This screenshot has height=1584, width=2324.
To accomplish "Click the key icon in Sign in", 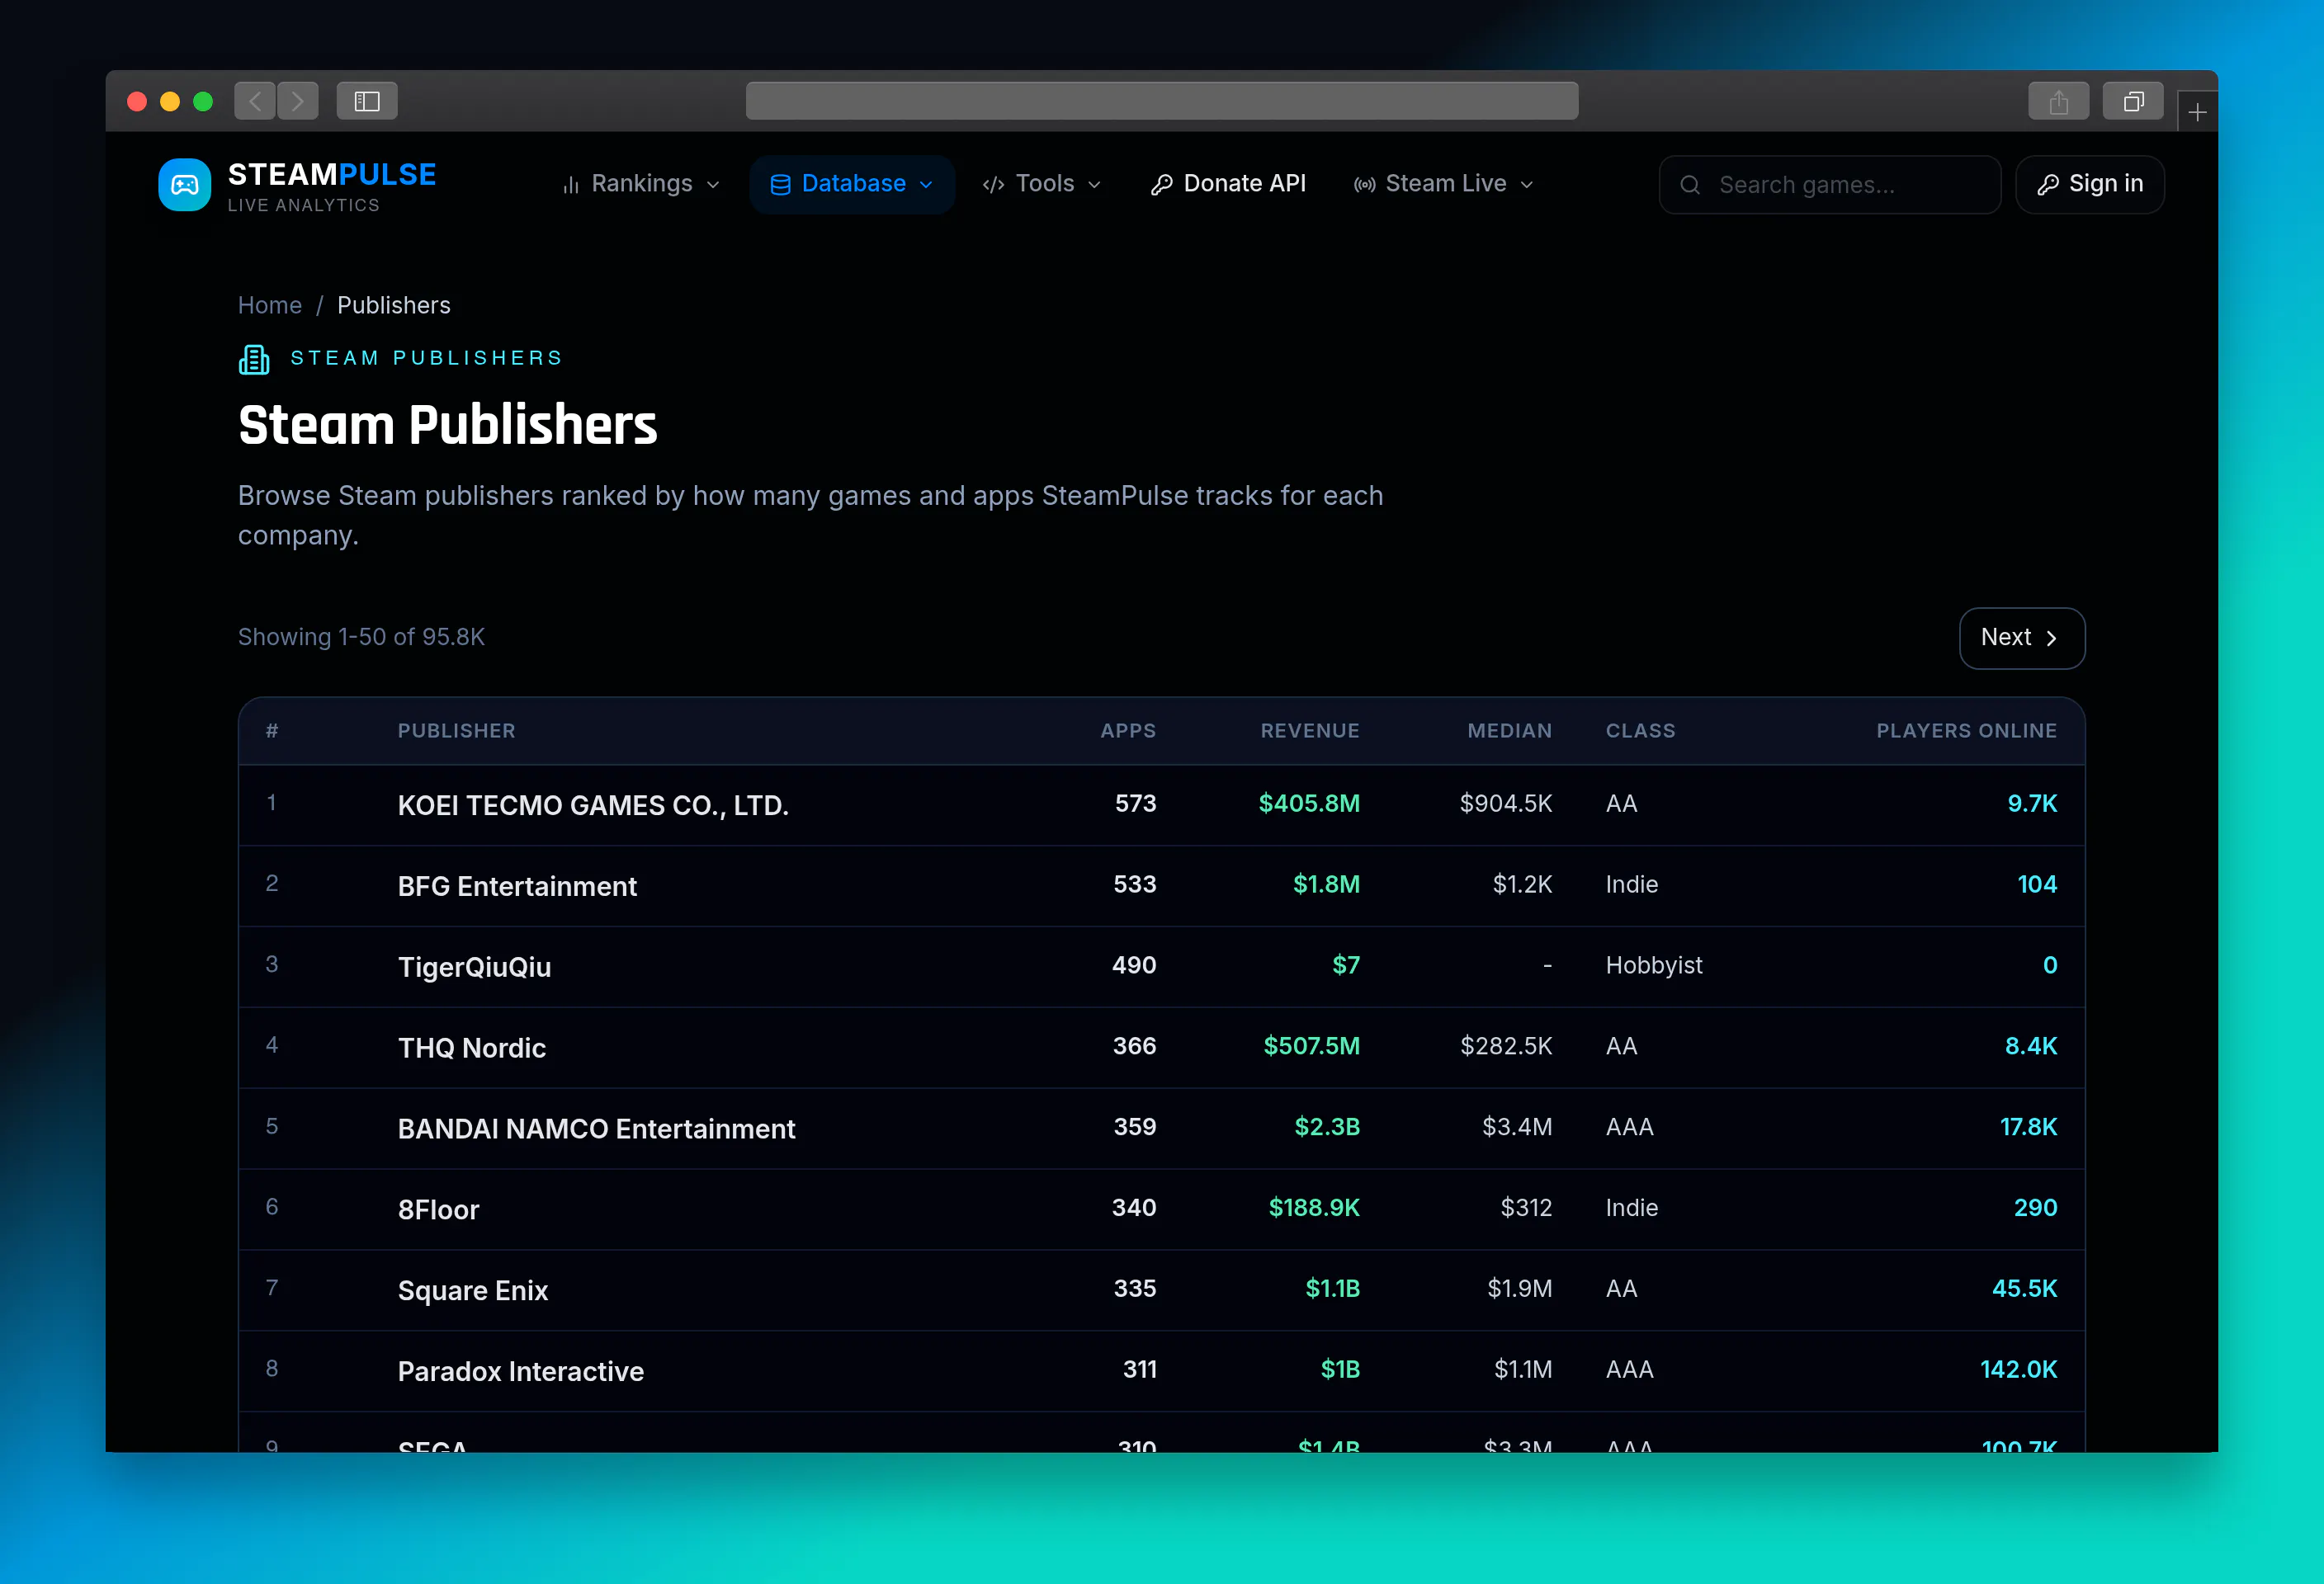I will pyautogui.click(x=2048, y=185).
